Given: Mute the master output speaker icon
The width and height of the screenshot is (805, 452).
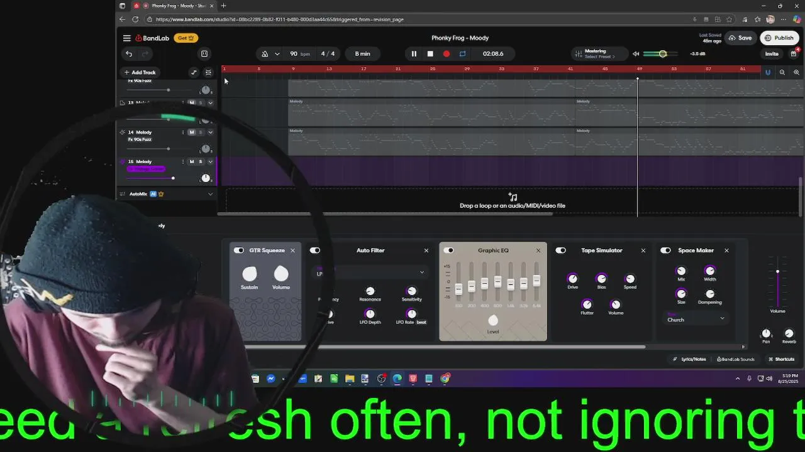Looking at the screenshot, I should 636,54.
